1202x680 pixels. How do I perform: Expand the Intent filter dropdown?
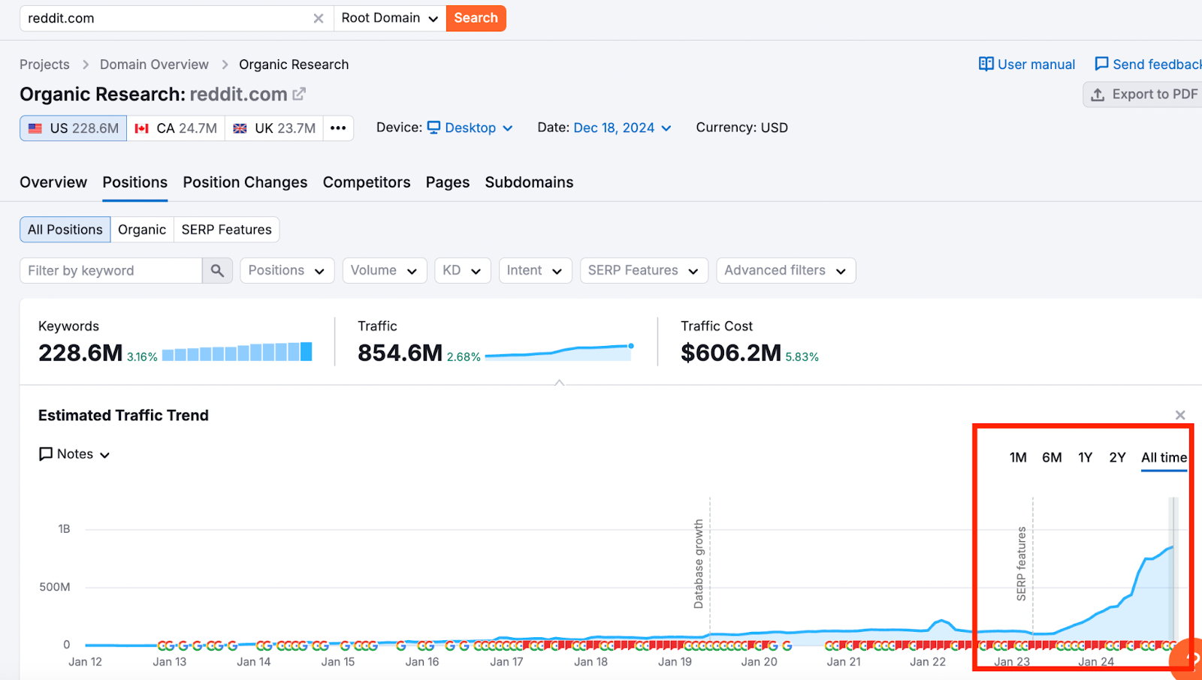(535, 271)
